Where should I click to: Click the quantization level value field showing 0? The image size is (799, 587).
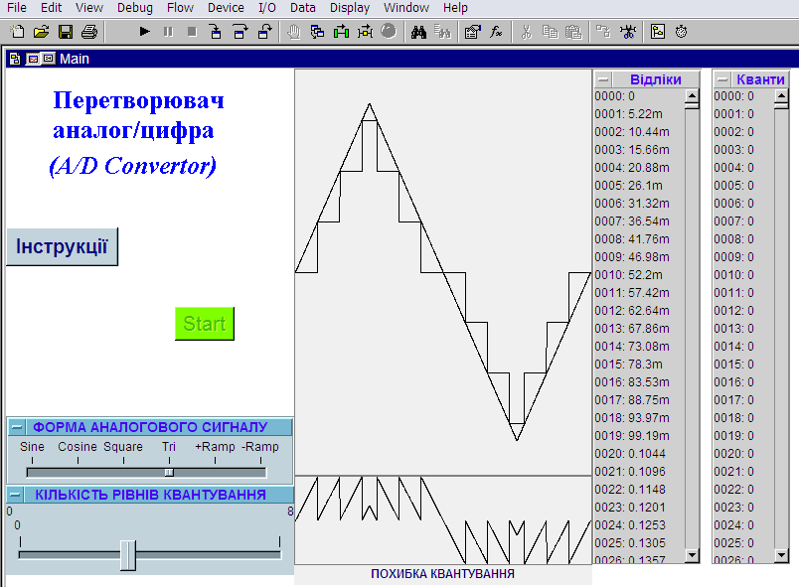click(x=17, y=524)
